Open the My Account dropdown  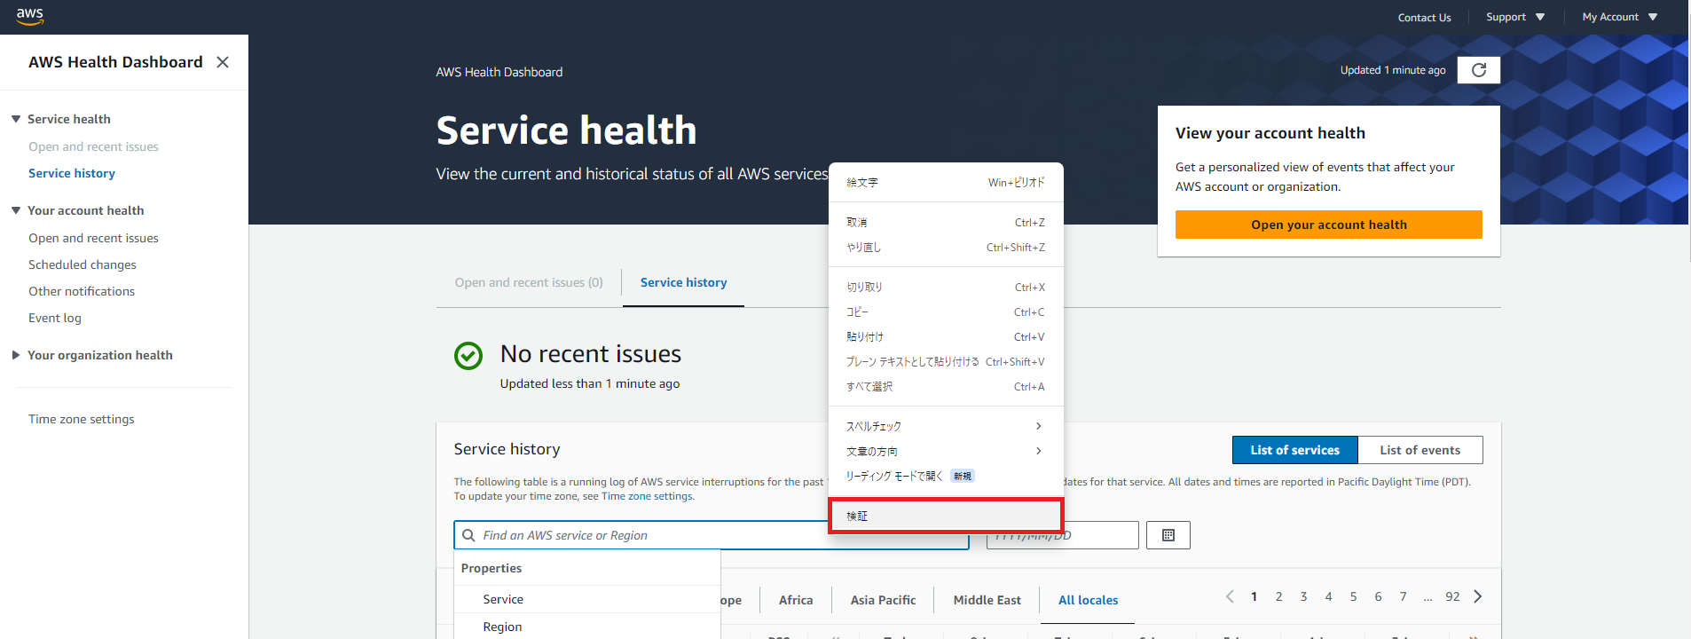pos(1619,17)
